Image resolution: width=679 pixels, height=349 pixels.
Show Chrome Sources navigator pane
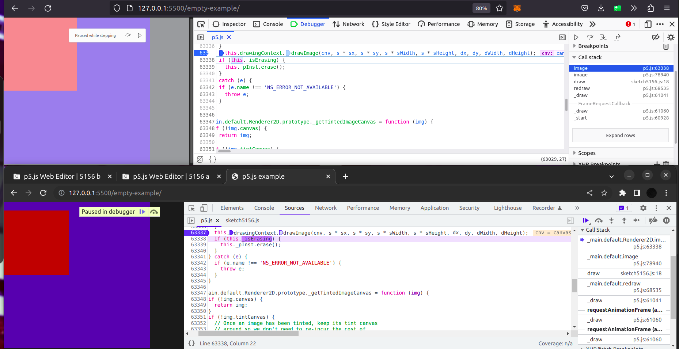click(x=191, y=220)
